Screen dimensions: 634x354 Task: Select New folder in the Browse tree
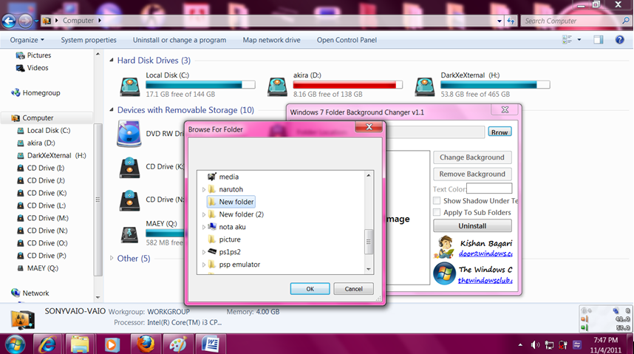point(231,202)
